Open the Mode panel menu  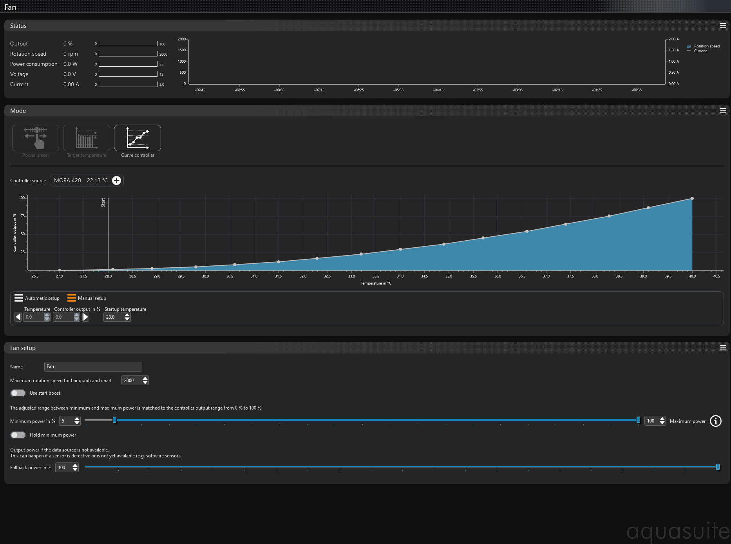(723, 111)
